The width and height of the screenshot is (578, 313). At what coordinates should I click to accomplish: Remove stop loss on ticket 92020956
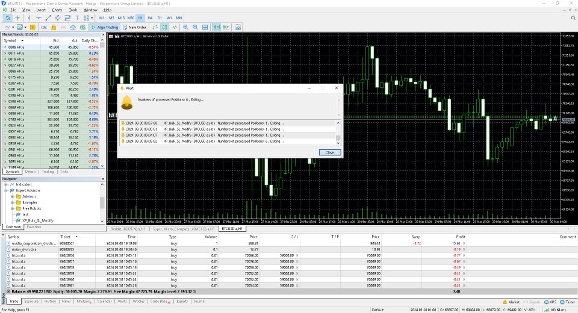coord(297,255)
